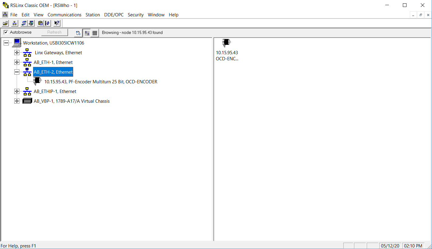Expand the AB_VBP-1 Virtual Chassis node
The width and height of the screenshot is (432, 249).
(x=17, y=101)
